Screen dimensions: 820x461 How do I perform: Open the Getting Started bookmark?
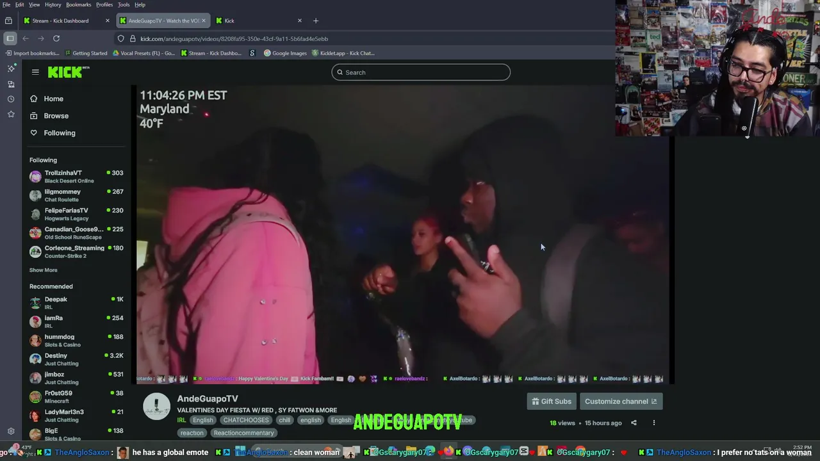click(86, 53)
